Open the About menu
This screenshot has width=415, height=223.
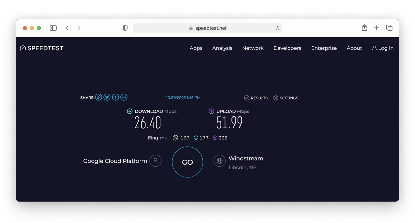(354, 48)
